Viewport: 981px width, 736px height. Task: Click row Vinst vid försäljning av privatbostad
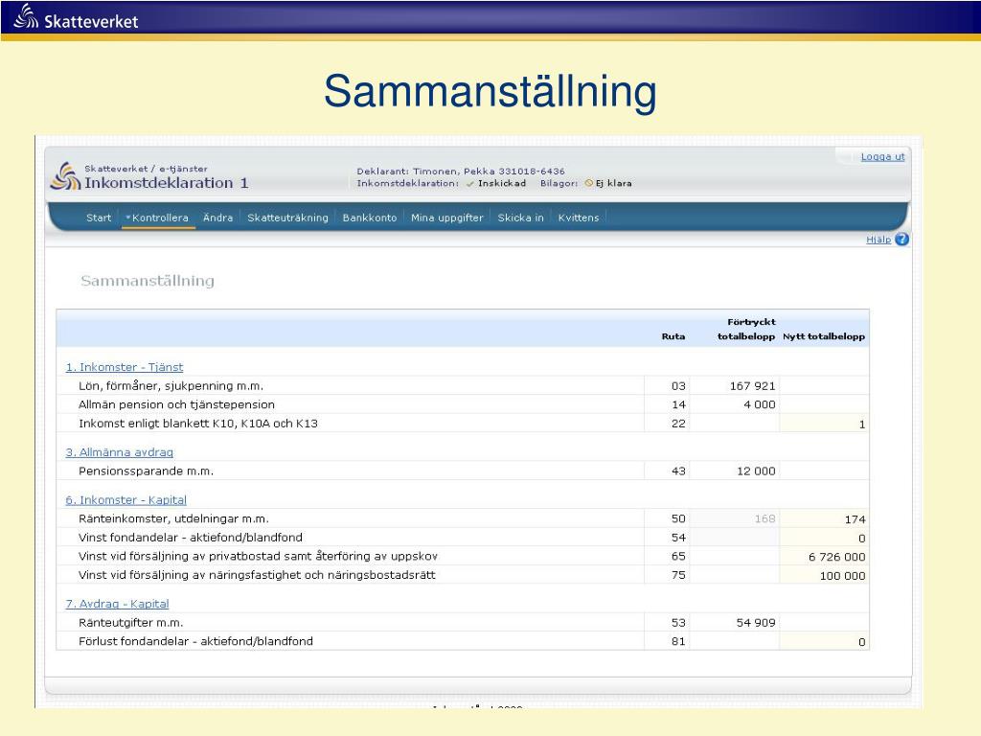coord(463,557)
